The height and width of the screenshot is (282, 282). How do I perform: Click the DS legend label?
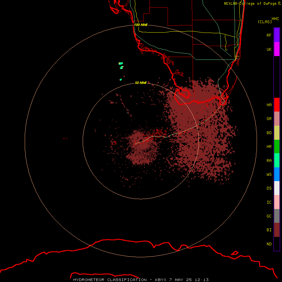(269, 188)
